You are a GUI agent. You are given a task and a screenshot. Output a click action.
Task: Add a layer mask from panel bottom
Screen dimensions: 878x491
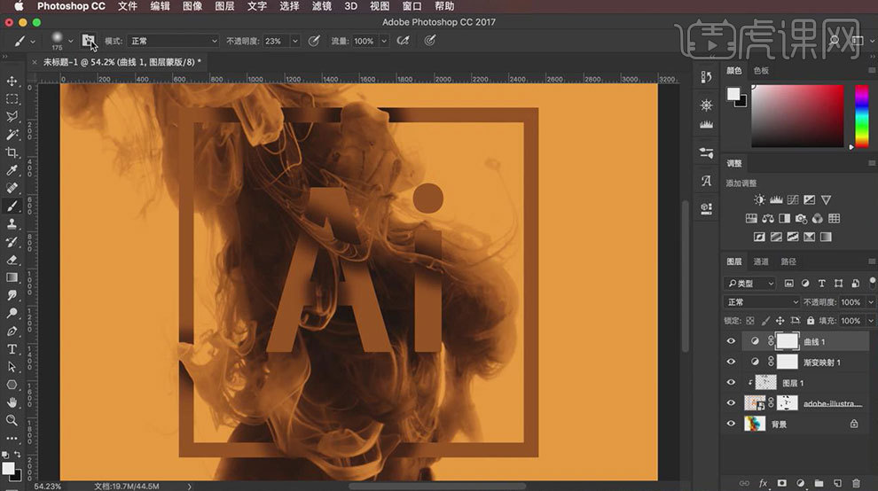(781, 483)
